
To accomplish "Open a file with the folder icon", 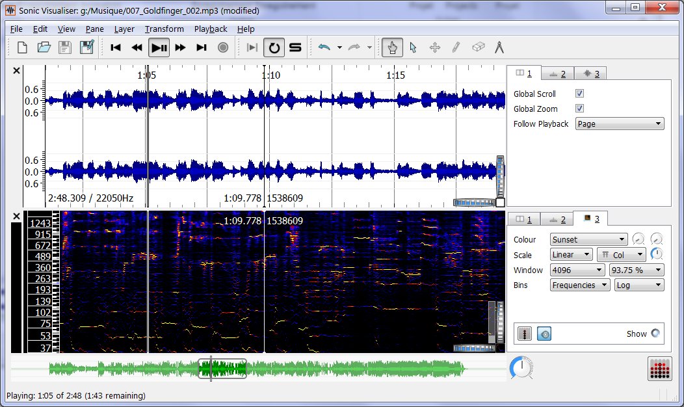I will pos(44,47).
